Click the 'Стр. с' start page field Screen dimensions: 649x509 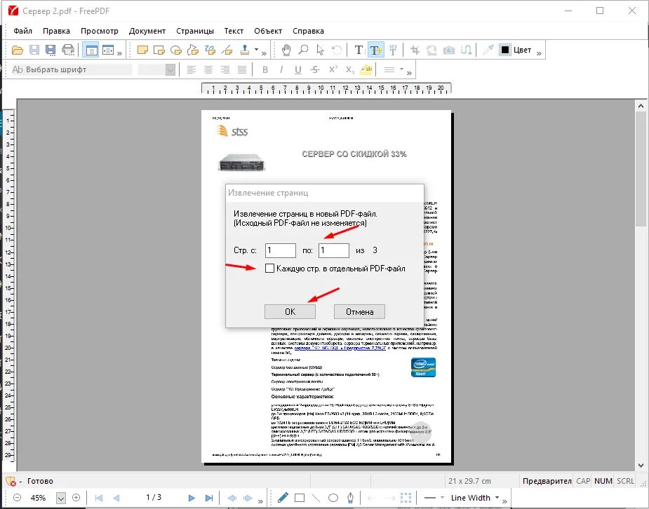281,250
